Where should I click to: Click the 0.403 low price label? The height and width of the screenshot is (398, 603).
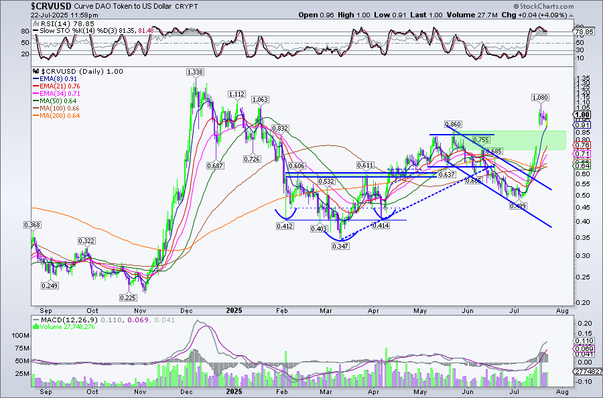click(x=319, y=228)
